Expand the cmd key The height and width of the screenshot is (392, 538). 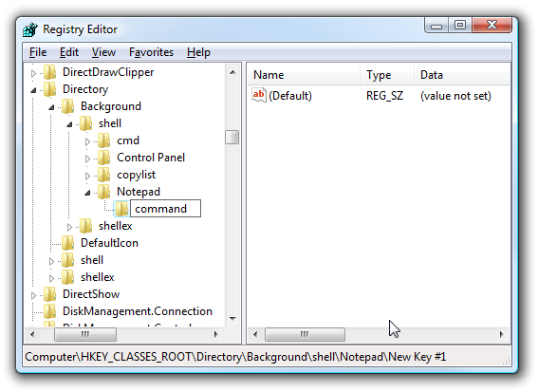click(87, 141)
